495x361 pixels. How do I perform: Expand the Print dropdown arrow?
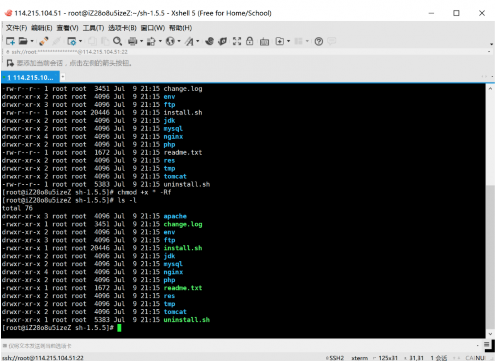pyautogui.click(x=142, y=41)
